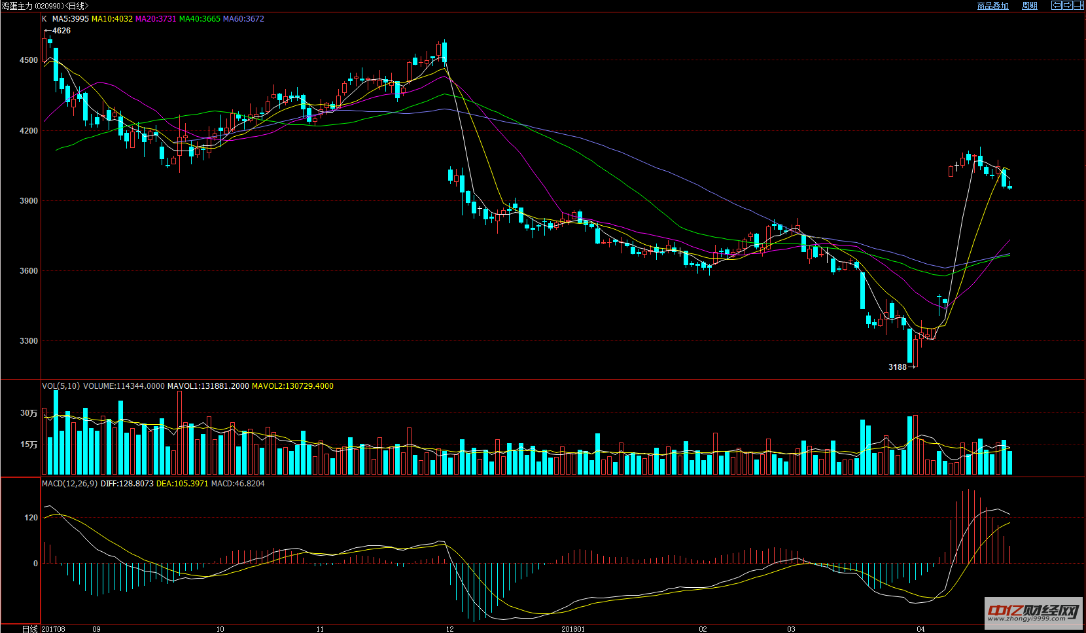Open the 周期 period link
1086x633 pixels.
point(1030,6)
